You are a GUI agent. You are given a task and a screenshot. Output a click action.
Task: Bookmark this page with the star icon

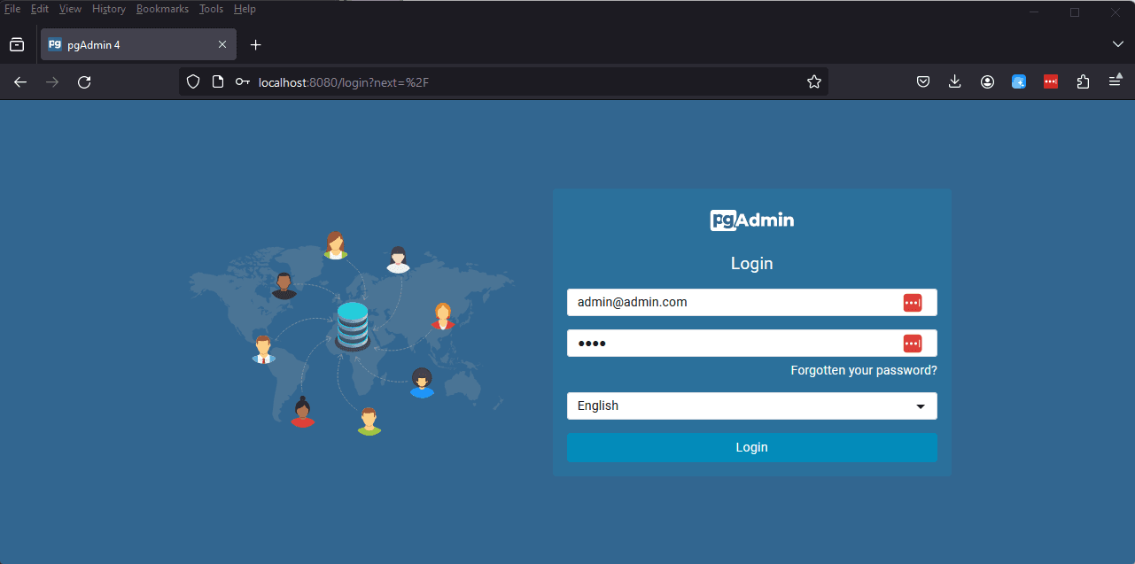pyautogui.click(x=814, y=82)
